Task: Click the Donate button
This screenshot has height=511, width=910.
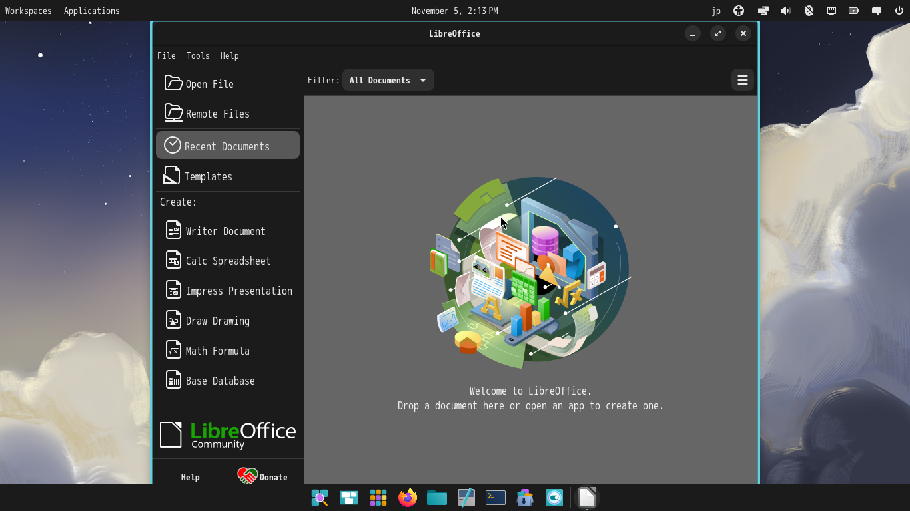Action: [x=263, y=476]
